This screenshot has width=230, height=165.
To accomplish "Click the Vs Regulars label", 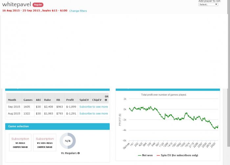I will [69, 153].
